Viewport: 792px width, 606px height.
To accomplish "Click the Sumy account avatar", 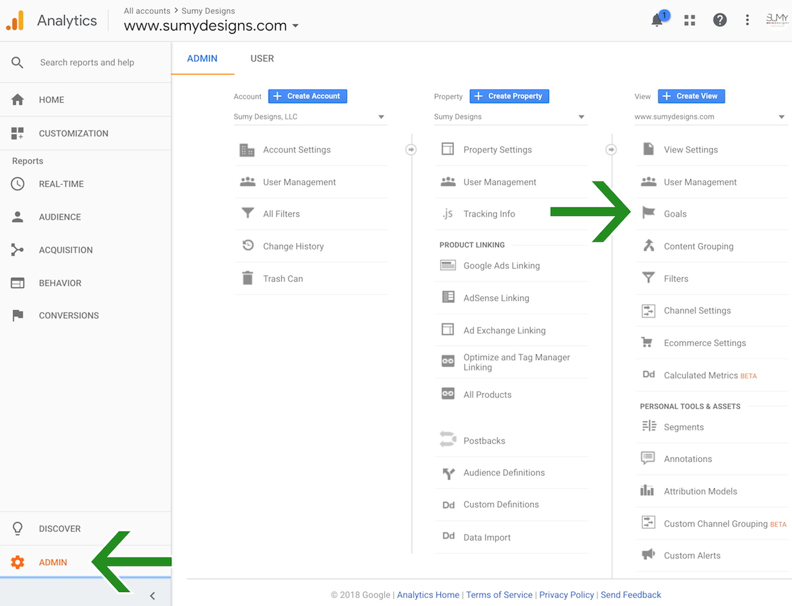I will pyautogui.click(x=777, y=20).
